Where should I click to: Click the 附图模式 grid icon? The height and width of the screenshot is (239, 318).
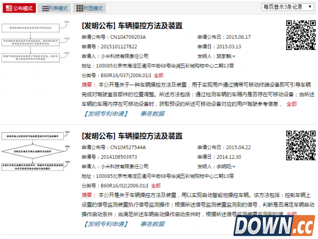(79, 8)
